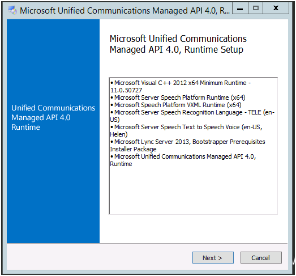Click Unified Communications Managed API 4.0 Runtime list entry
Screen dimensions: 296x276
coord(183,160)
